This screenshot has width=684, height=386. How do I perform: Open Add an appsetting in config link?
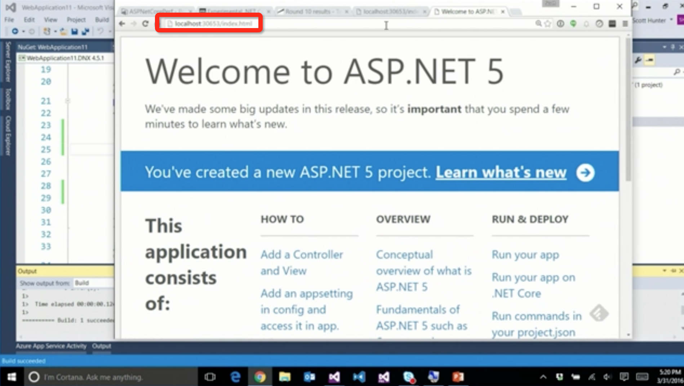306,310
